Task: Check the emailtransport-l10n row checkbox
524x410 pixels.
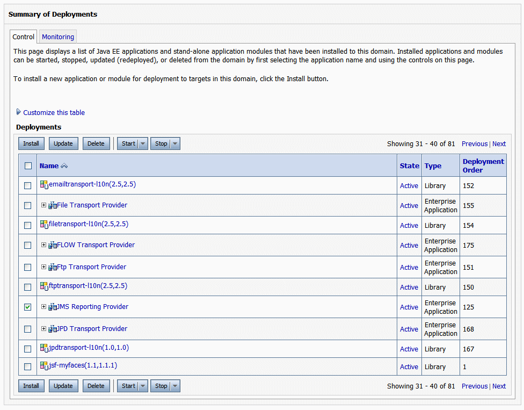Action: (28, 185)
